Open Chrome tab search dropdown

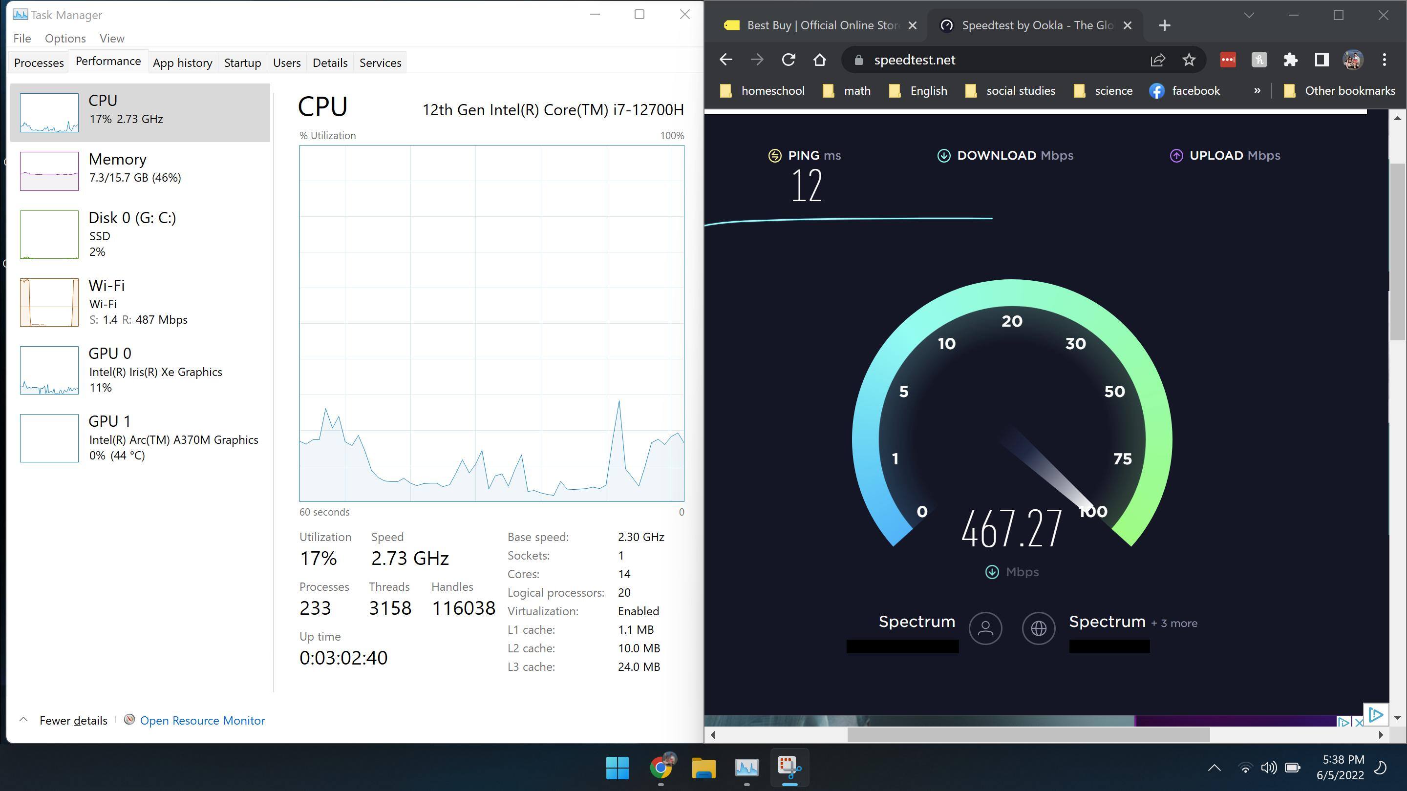[1249, 15]
